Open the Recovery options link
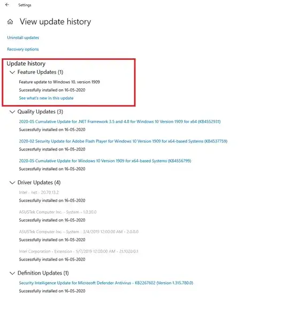The image size is (289, 312). point(23,49)
